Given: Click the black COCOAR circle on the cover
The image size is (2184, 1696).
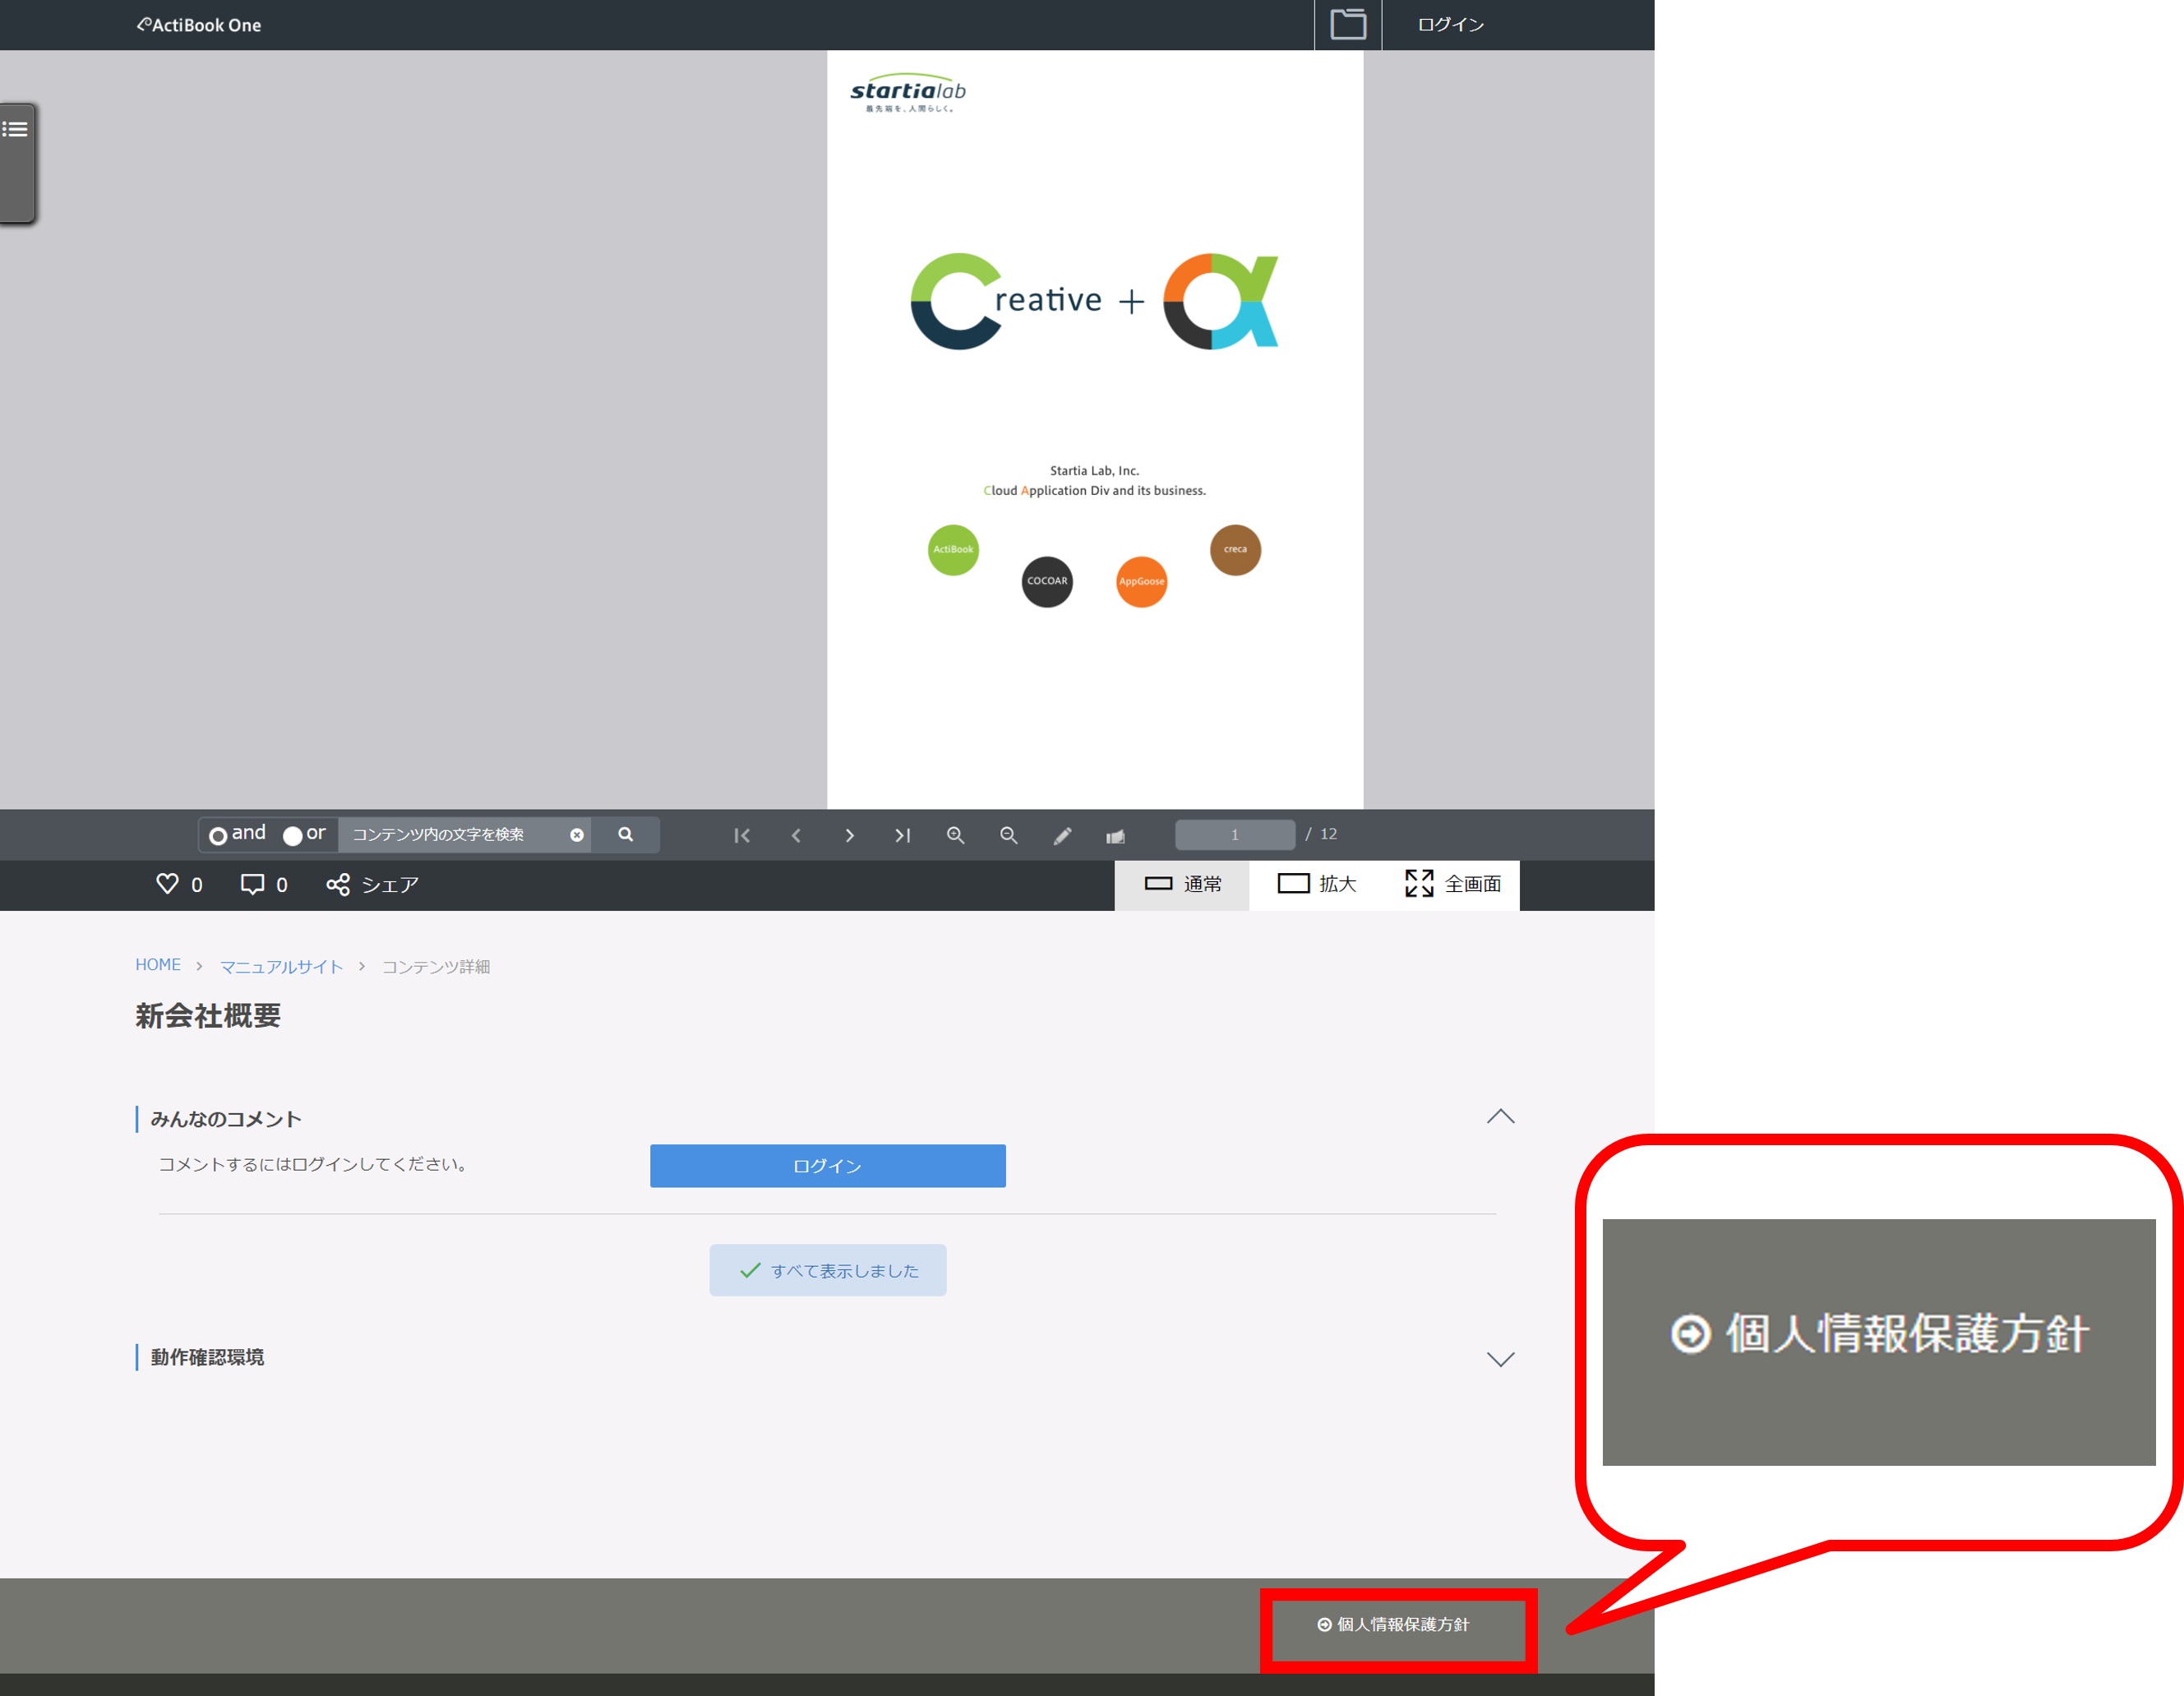Looking at the screenshot, I should 1047,582.
